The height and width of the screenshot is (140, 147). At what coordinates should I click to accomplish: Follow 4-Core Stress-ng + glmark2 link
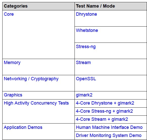pyautogui.click(x=104, y=111)
